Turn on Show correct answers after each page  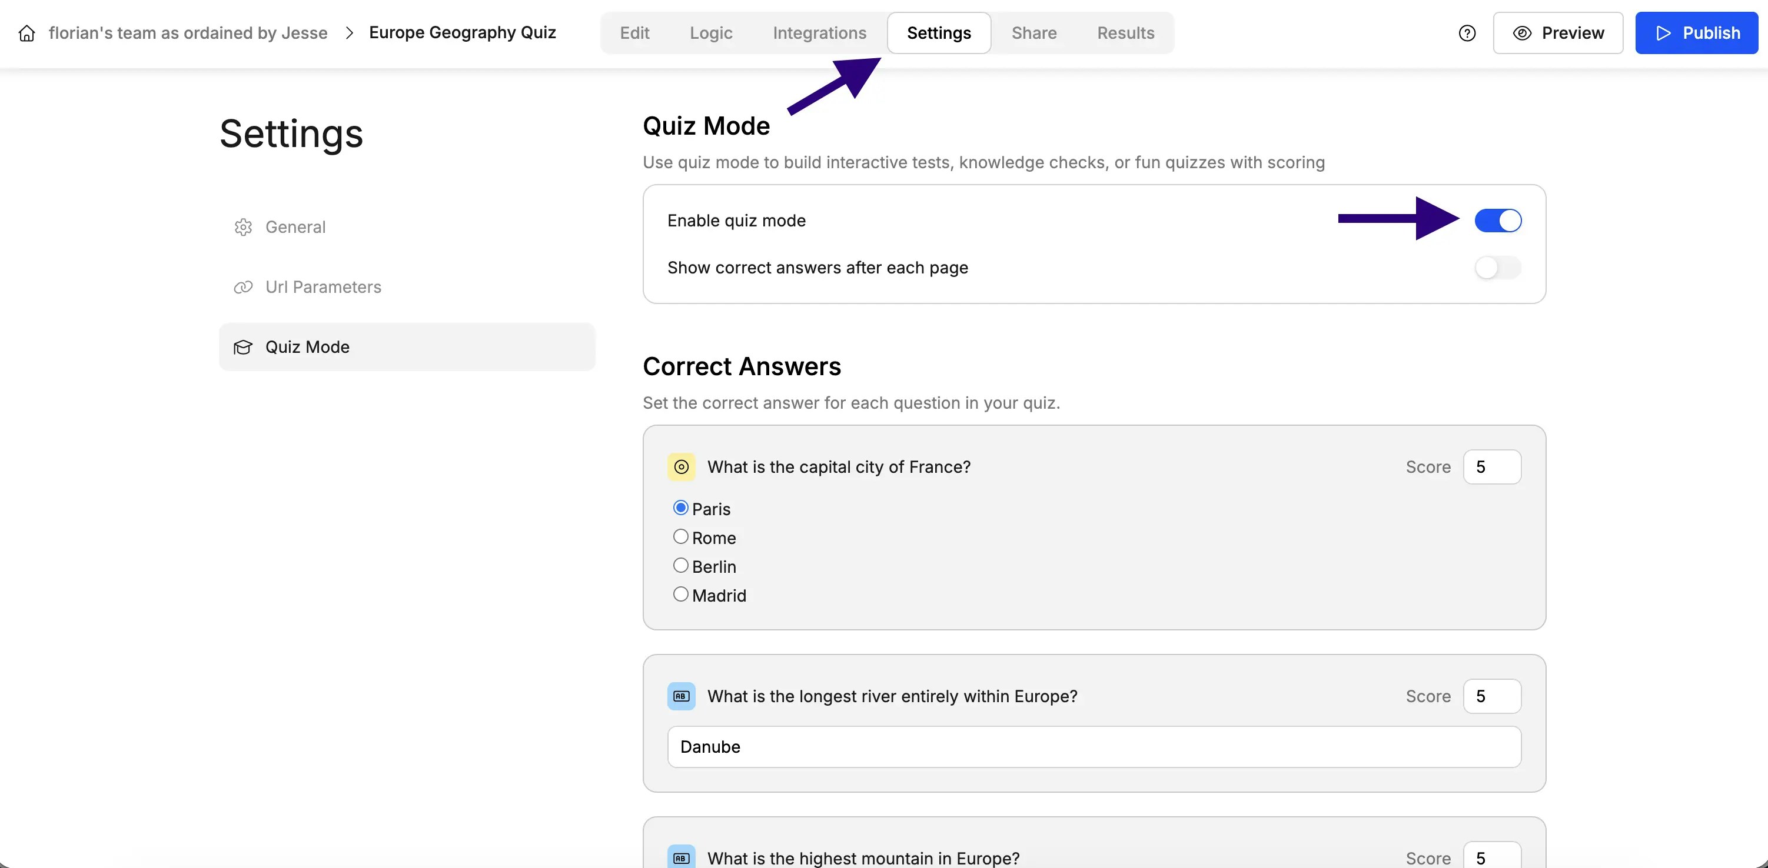click(x=1498, y=268)
